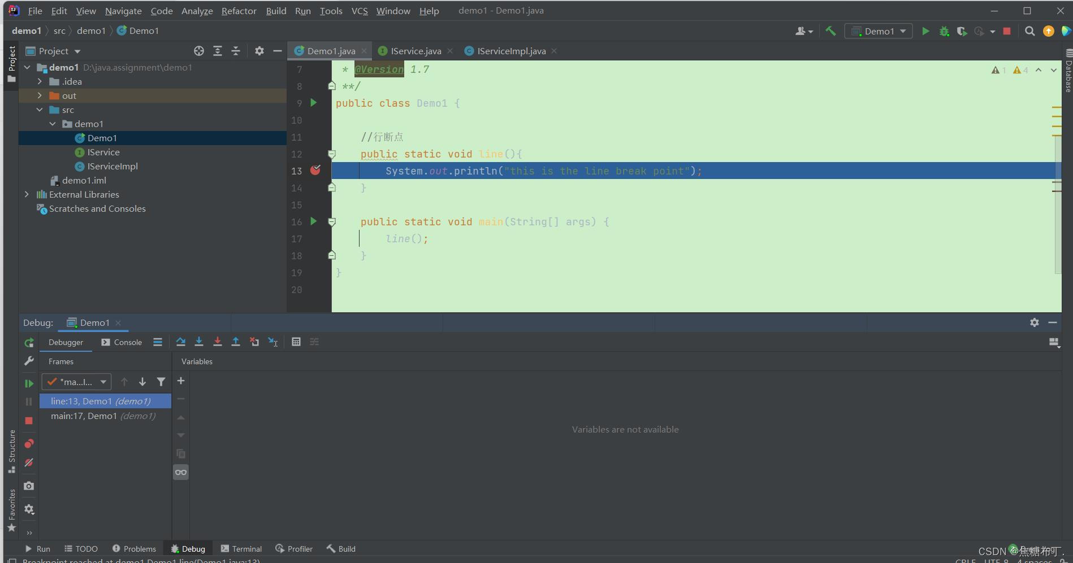Click Run to Cursor icon

click(x=273, y=342)
